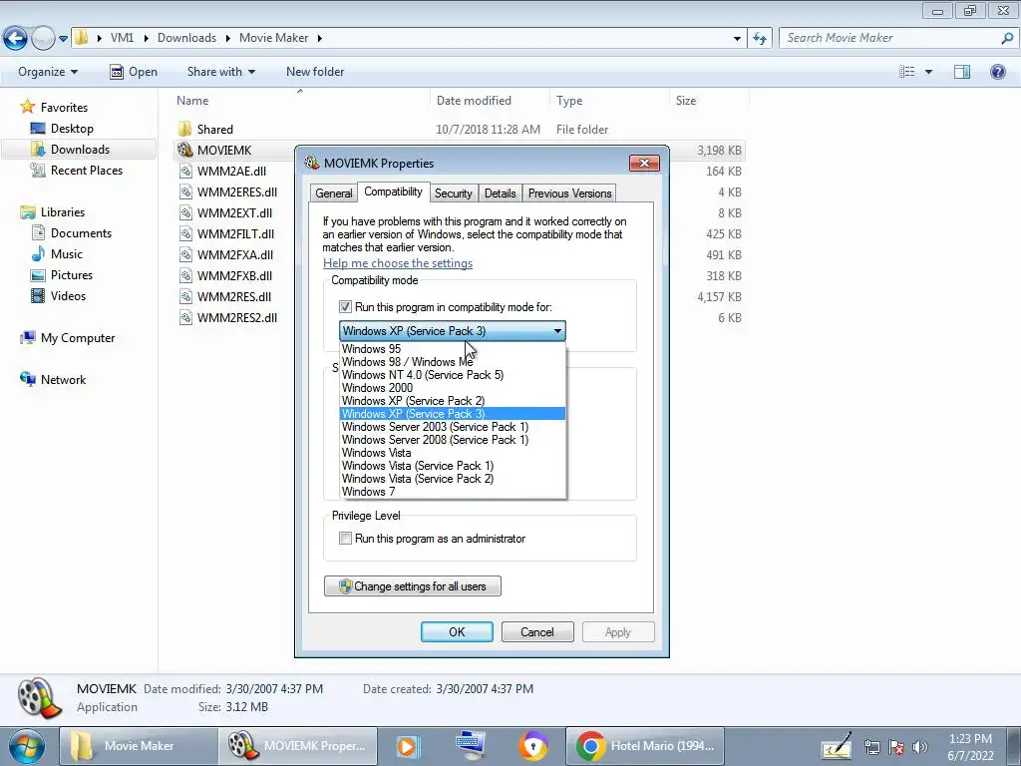Select the WMM2AE.dll file
This screenshot has width=1021, height=766.
coord(231,171)
